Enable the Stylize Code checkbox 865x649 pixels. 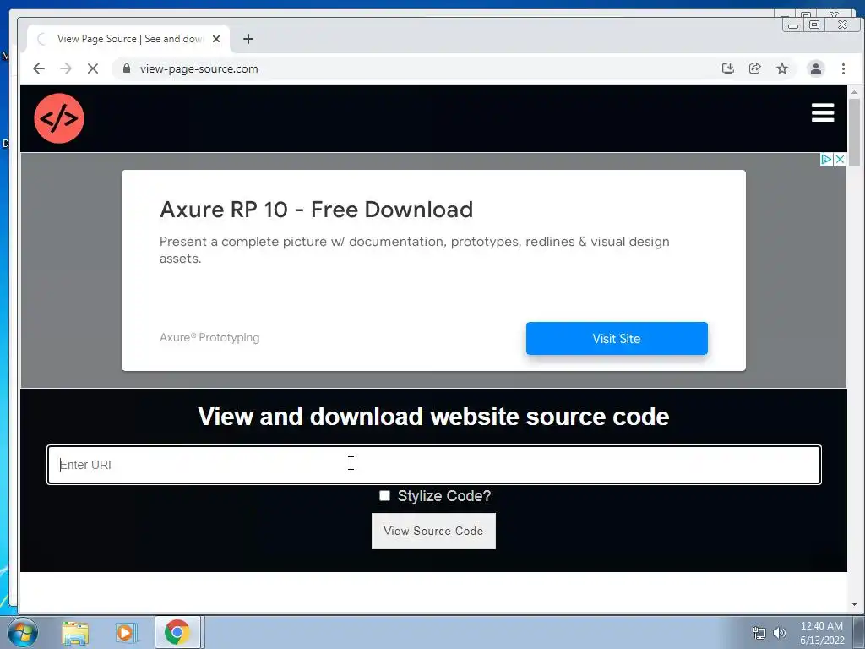click(384, 495)
